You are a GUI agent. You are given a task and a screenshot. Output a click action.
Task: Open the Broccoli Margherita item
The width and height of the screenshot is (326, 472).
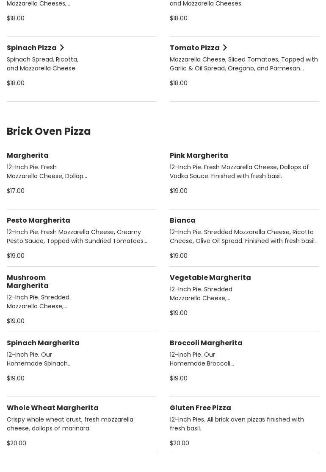(x=206, y=343)
